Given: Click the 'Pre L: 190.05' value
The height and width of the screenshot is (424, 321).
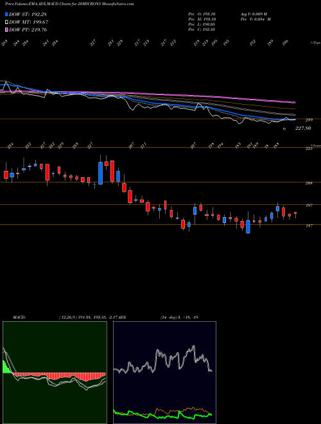Looking at the screenshot, I should pyautogui.click(x=202, y=24).
